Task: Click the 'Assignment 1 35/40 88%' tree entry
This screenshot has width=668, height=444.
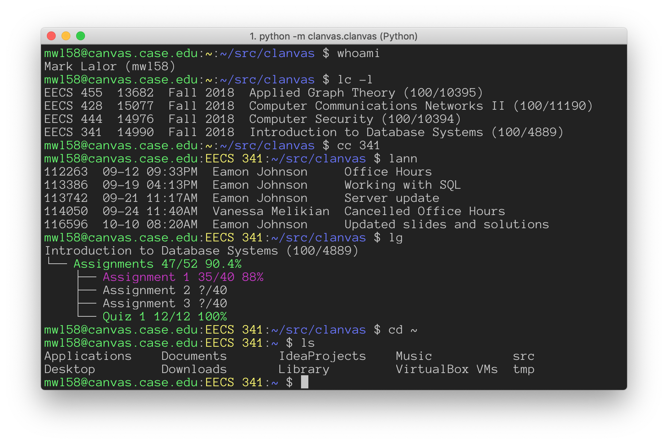Action: pos(183,277)
